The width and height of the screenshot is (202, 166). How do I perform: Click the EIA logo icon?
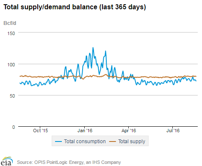(x=7, y=161)
